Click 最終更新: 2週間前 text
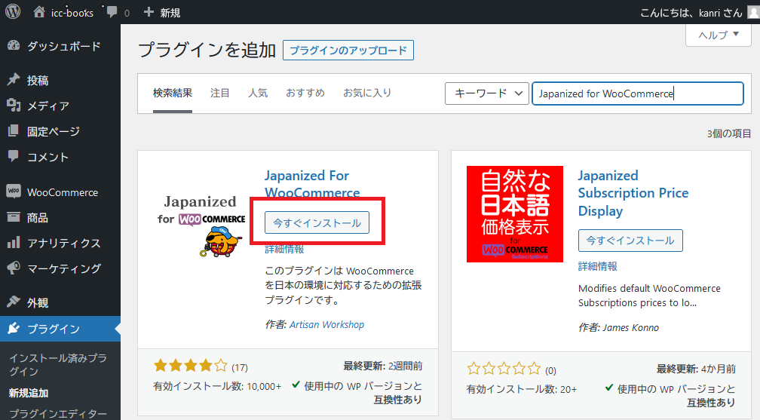Screen dimensions: 760x420 click(x=383, y=366)
